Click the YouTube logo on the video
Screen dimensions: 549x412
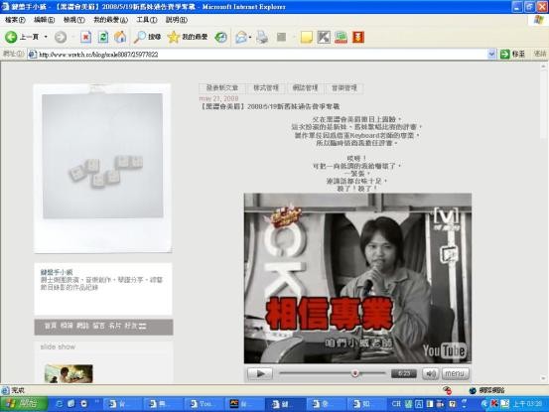click(445, 351)
